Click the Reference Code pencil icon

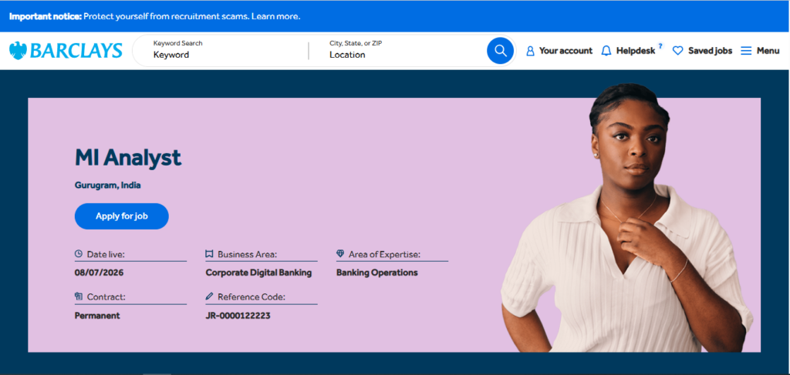(x=210, y=296)
